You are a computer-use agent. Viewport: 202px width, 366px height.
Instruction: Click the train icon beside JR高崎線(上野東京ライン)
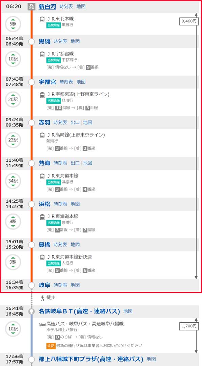click(x=42, y=135)
